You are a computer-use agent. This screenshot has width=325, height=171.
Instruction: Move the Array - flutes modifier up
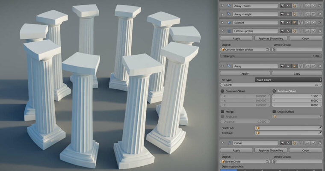(307, 6)
